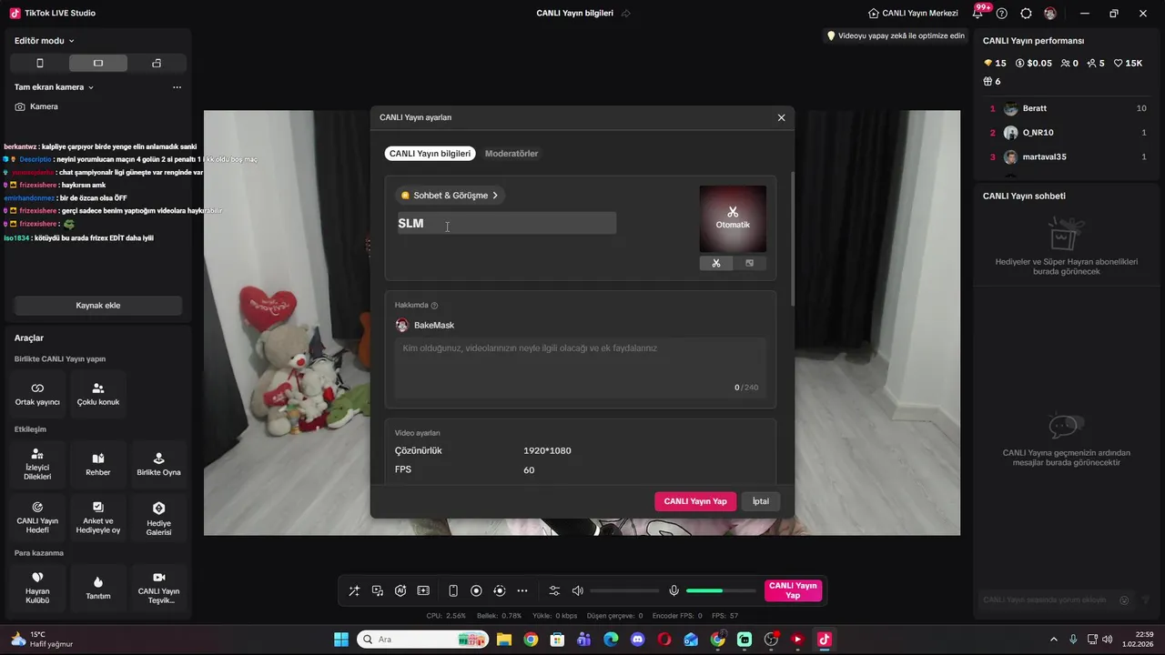Click the Hakkında description text area

click(x=581, y=368)
